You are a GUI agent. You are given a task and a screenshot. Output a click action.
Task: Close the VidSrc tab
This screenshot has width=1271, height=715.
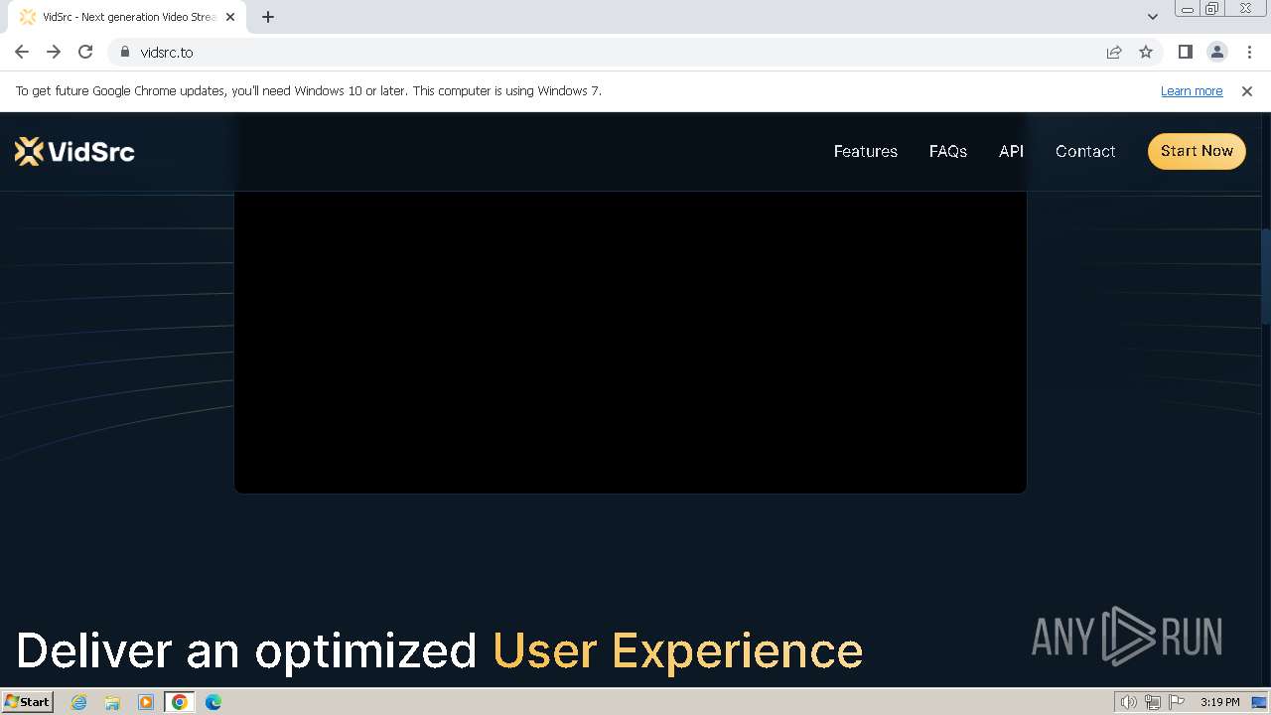click(x=230, y=17)
